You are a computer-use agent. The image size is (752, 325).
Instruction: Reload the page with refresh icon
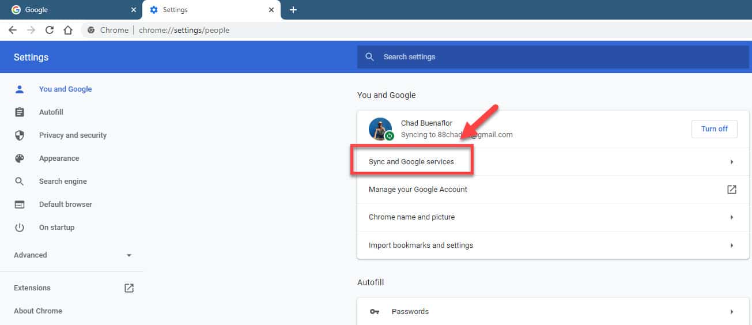click(50, 30)
